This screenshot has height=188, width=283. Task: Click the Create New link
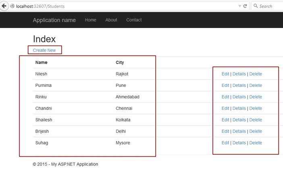pos(44,50)
